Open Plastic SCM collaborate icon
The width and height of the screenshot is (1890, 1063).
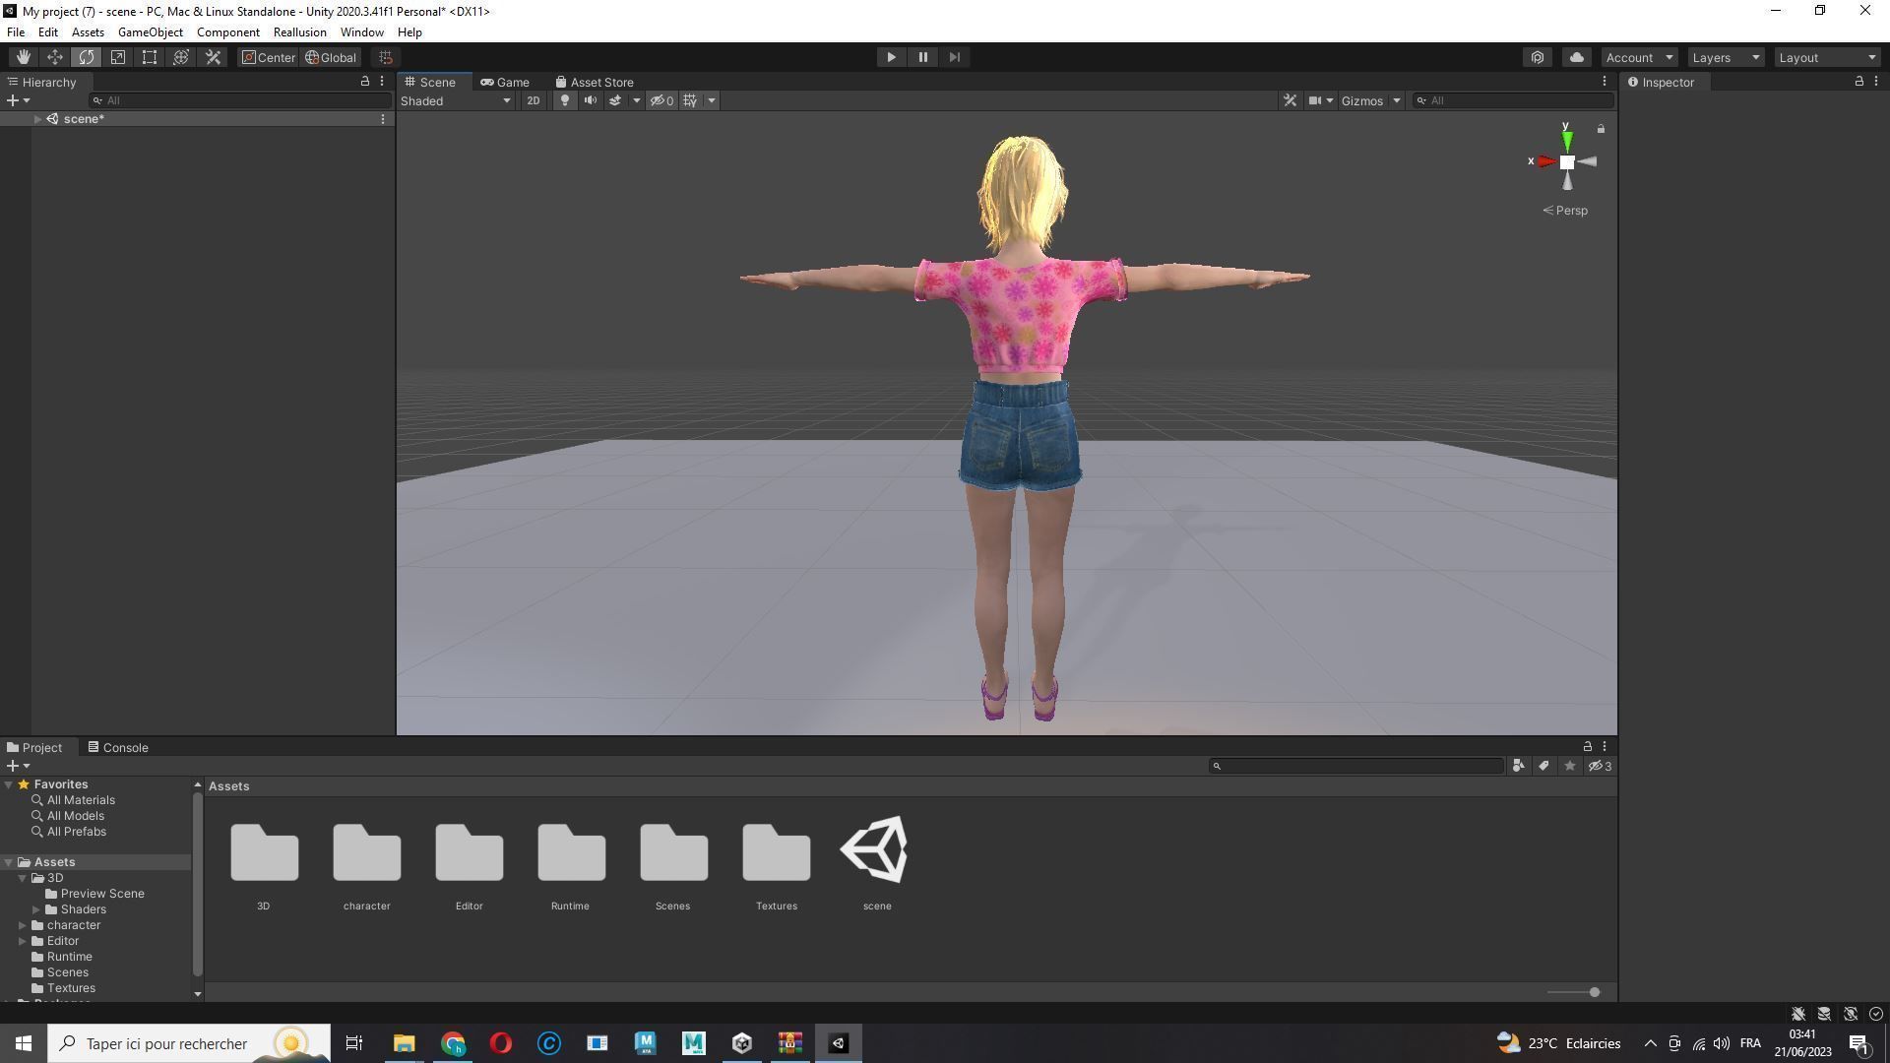pyautogui.click(x=1538, y=57)
